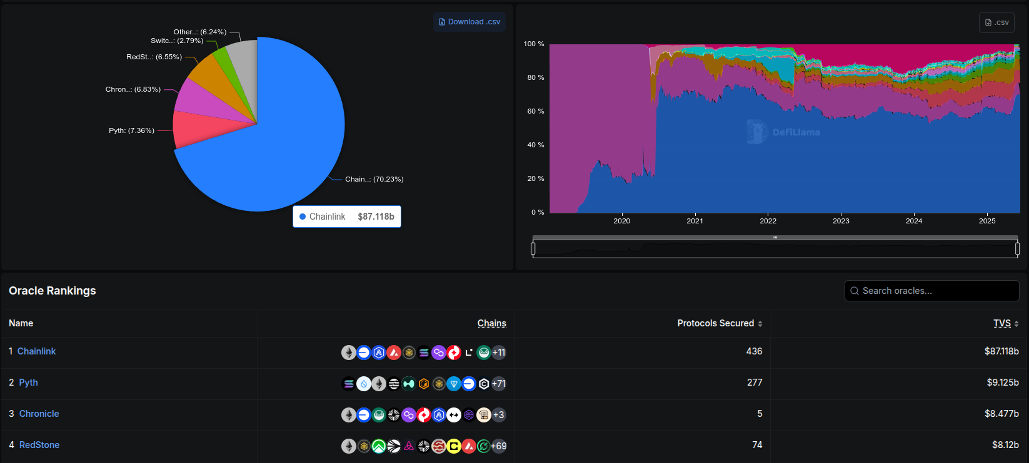Click the Optimism icon in Chainlink row
The height and width of the screenshot is (463, 1029).
coord(454,353)
